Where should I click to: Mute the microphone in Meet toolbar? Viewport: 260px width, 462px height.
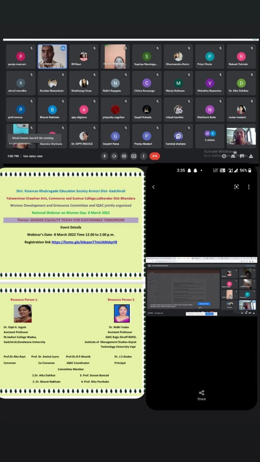(105, 156)
